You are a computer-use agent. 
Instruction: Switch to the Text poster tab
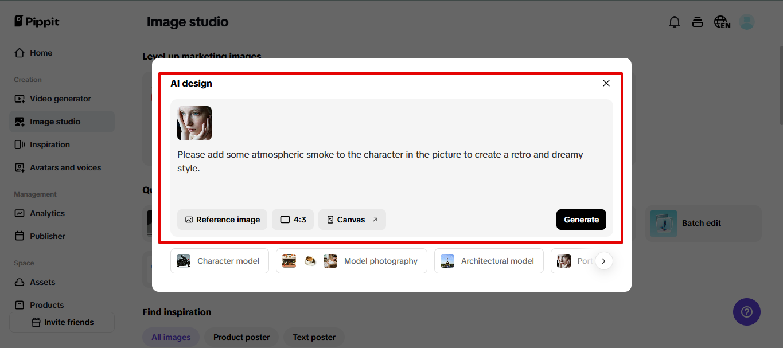tap(314, 337)
